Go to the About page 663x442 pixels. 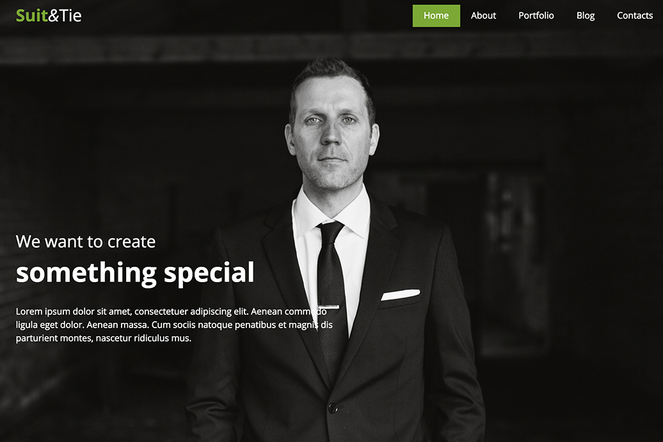click(483, 15)
